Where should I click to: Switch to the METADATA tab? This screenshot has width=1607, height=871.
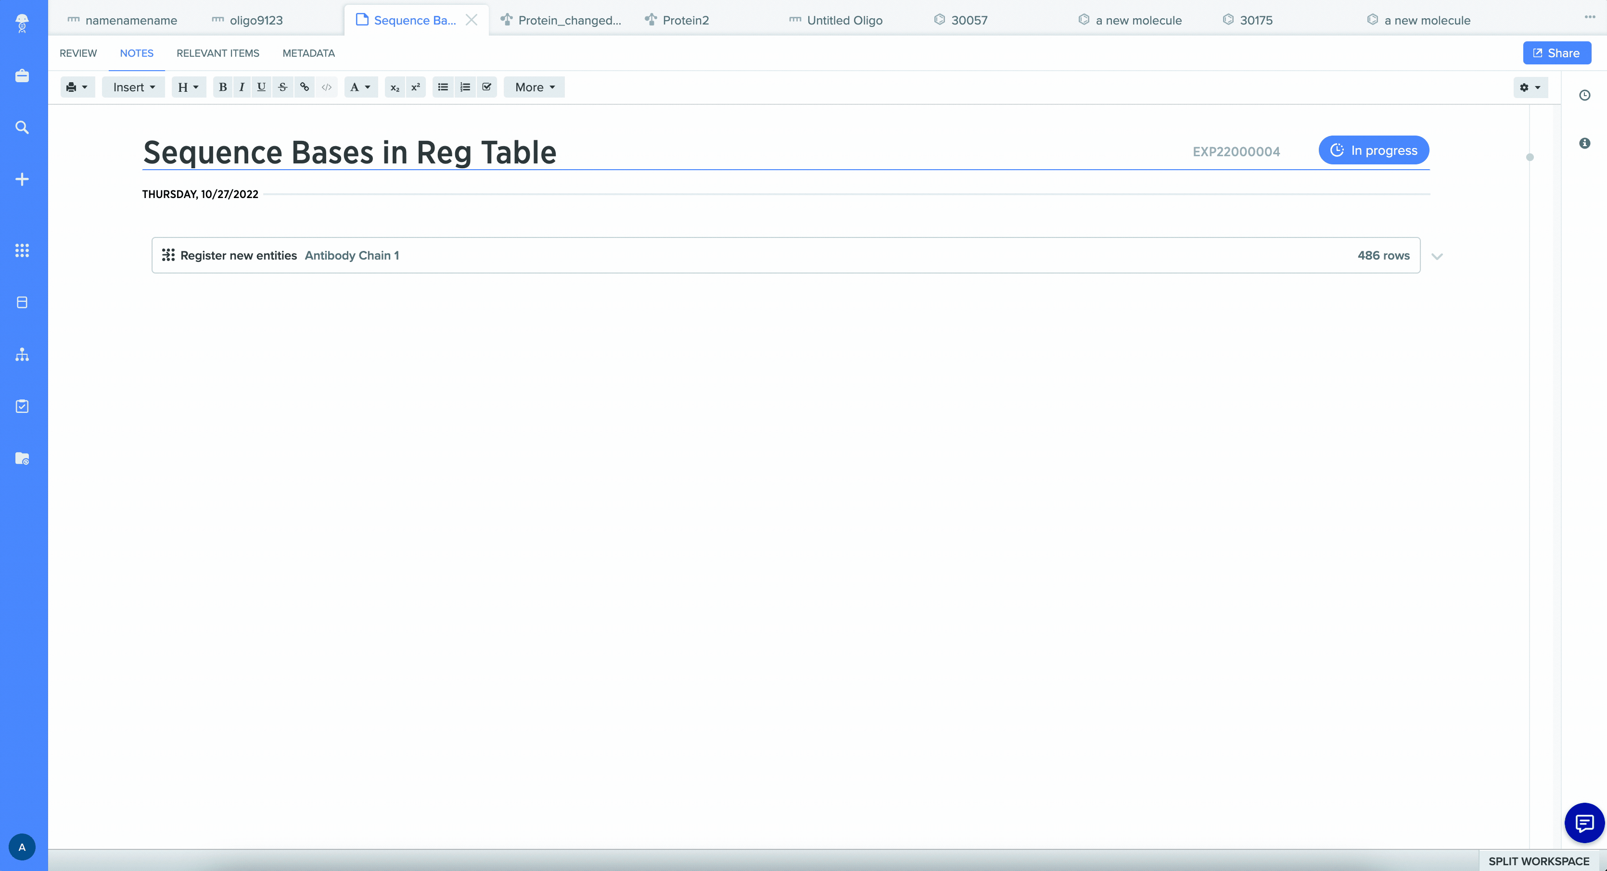(x=309, y=53)
